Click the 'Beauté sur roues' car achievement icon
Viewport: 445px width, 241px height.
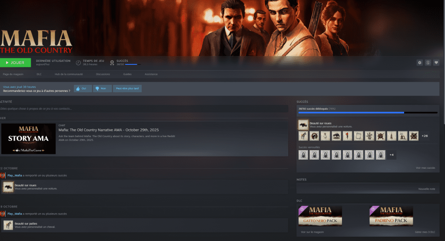click(x=303, y=125)
